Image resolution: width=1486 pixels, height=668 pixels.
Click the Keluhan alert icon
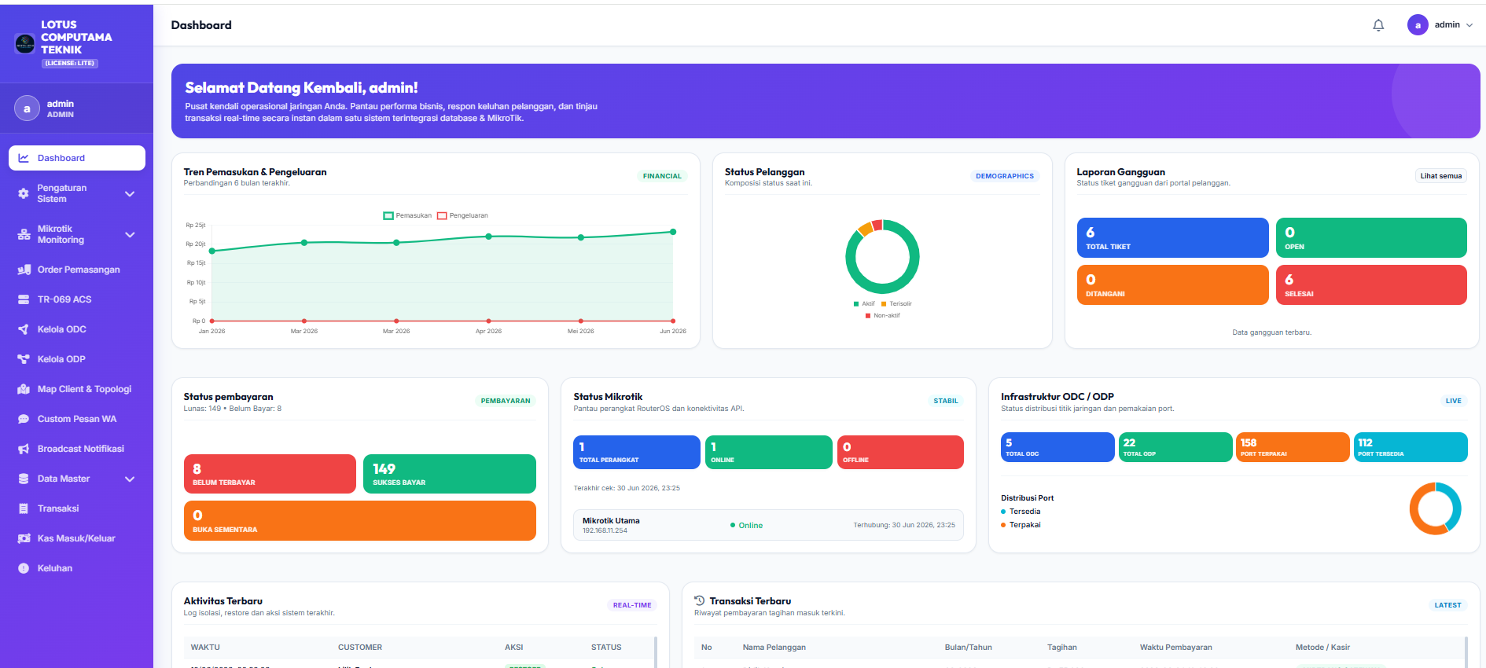click(x=24, y=568)
